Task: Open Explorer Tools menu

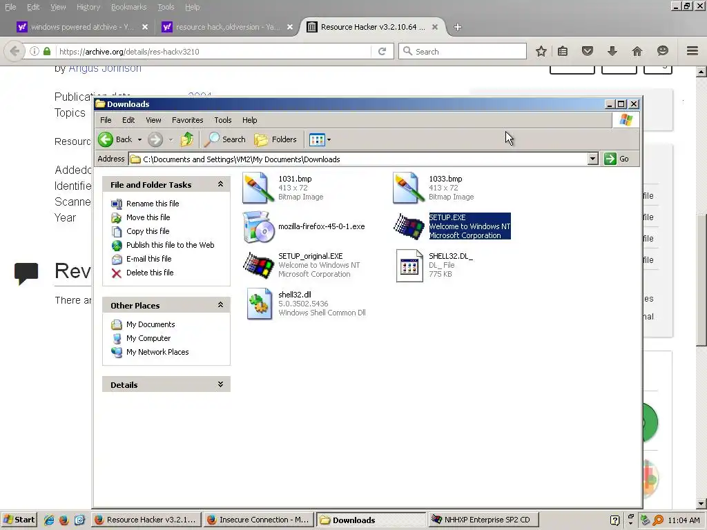Action: [223, 120]
